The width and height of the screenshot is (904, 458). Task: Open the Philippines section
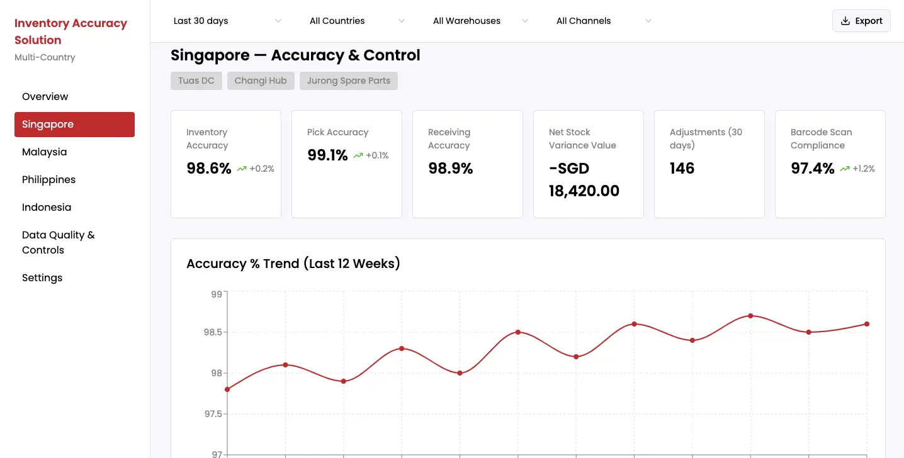[x=48, y=179]
